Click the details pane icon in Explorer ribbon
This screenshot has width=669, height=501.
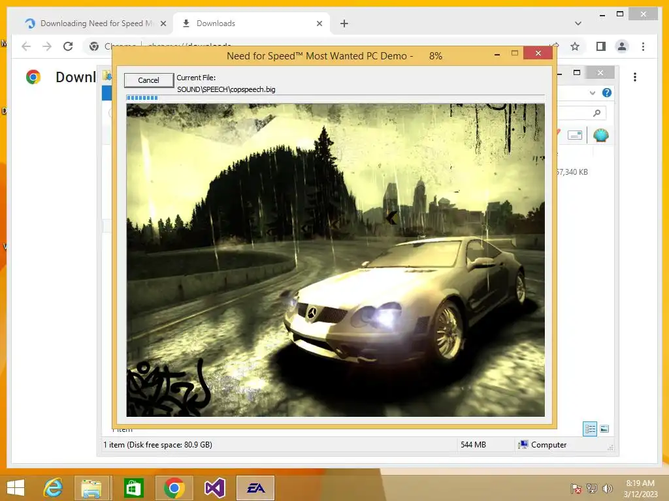575,136
